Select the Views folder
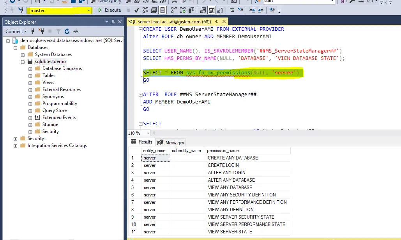 click(48, 82)
